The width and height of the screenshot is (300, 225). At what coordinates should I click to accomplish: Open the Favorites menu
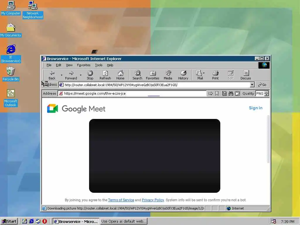tap(83, 65)
